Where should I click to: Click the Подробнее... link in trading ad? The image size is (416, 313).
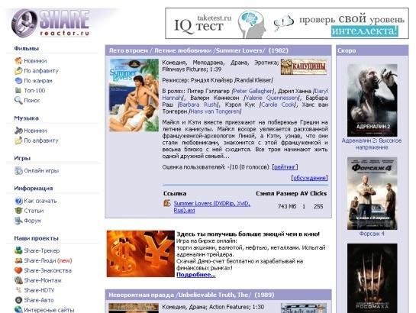click(x=196, y=275)
